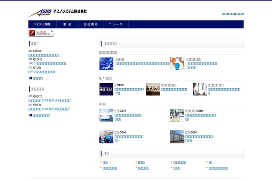Open the business meeting table thumbnail
Viewport: 272px width, 181px height.
click(x=153, y=89)
